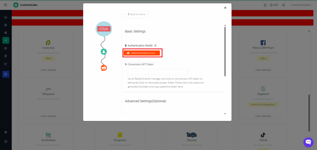317x150 pixels.
Task: Click the CustomerLabs gear logo
Action: (x=16, y=5)
